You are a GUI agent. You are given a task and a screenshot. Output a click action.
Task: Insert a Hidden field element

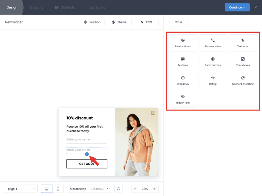[x=183, y=99]
